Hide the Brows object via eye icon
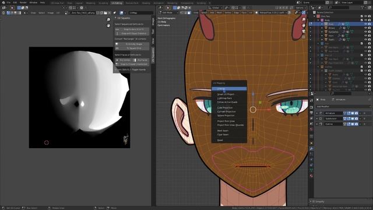Screen dimensions: 373x210 [x=366, y=28]
